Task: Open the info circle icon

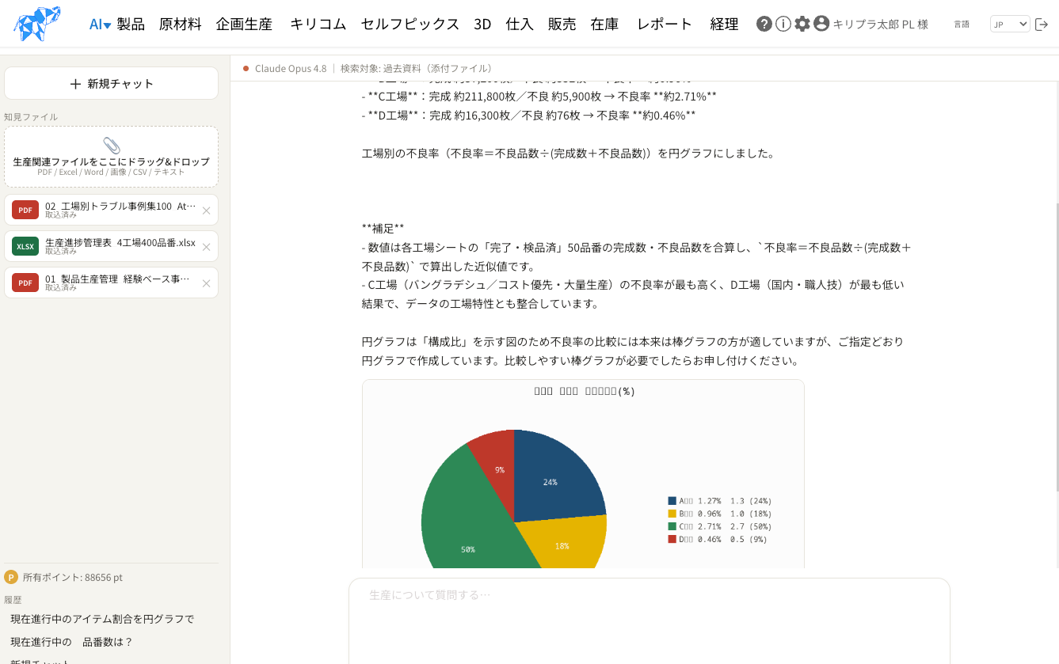Action: [x=783, y=24]
